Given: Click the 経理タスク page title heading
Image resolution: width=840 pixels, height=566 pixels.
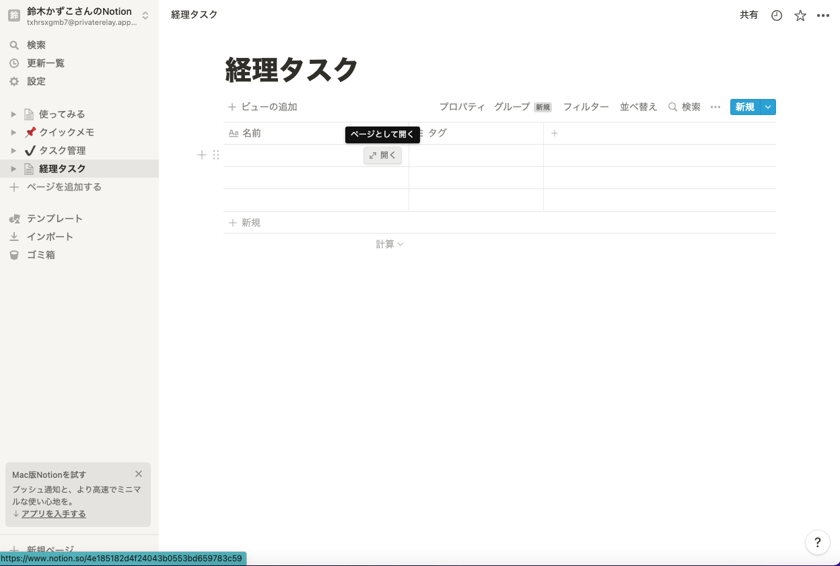Looking at the screenshot, I should tap(291, 70).
